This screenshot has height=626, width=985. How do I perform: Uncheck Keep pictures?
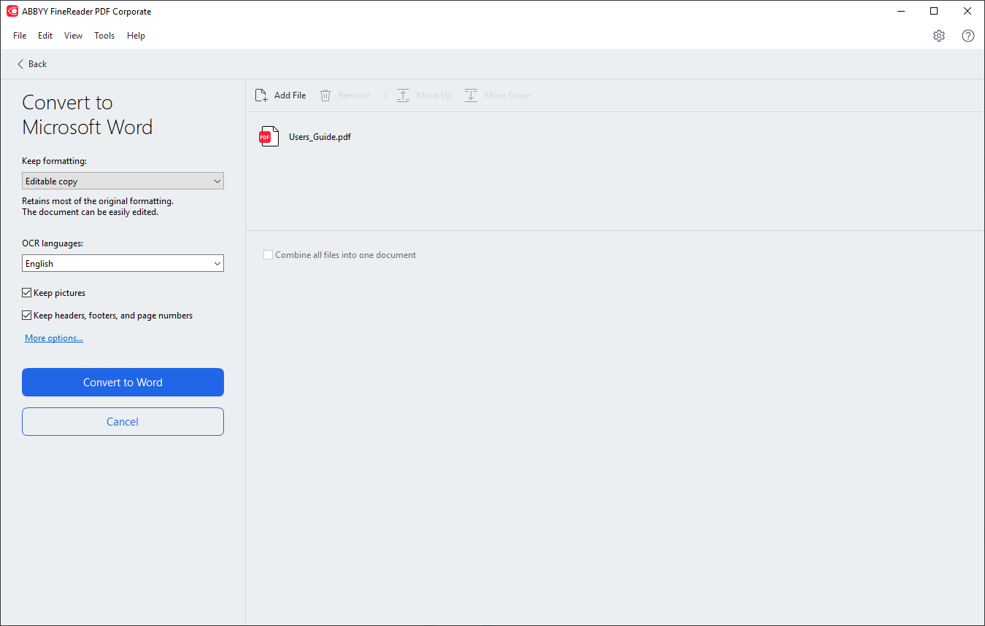[26, 292]
